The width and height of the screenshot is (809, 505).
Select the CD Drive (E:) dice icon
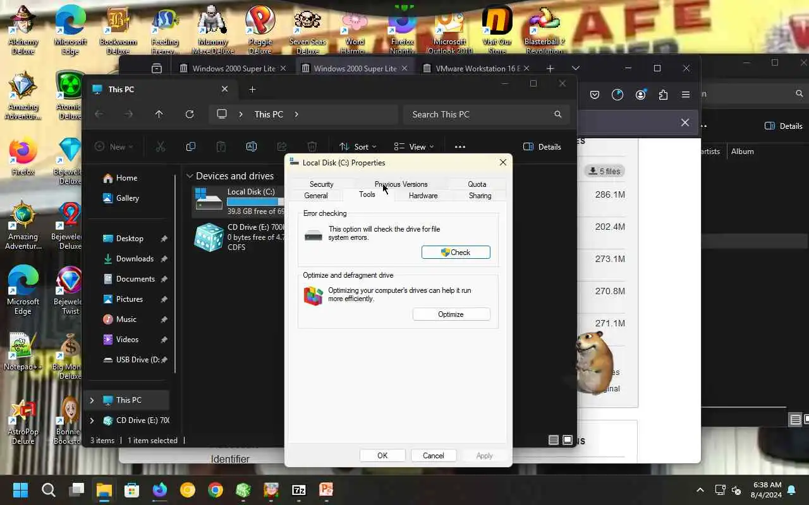[209, 237]
